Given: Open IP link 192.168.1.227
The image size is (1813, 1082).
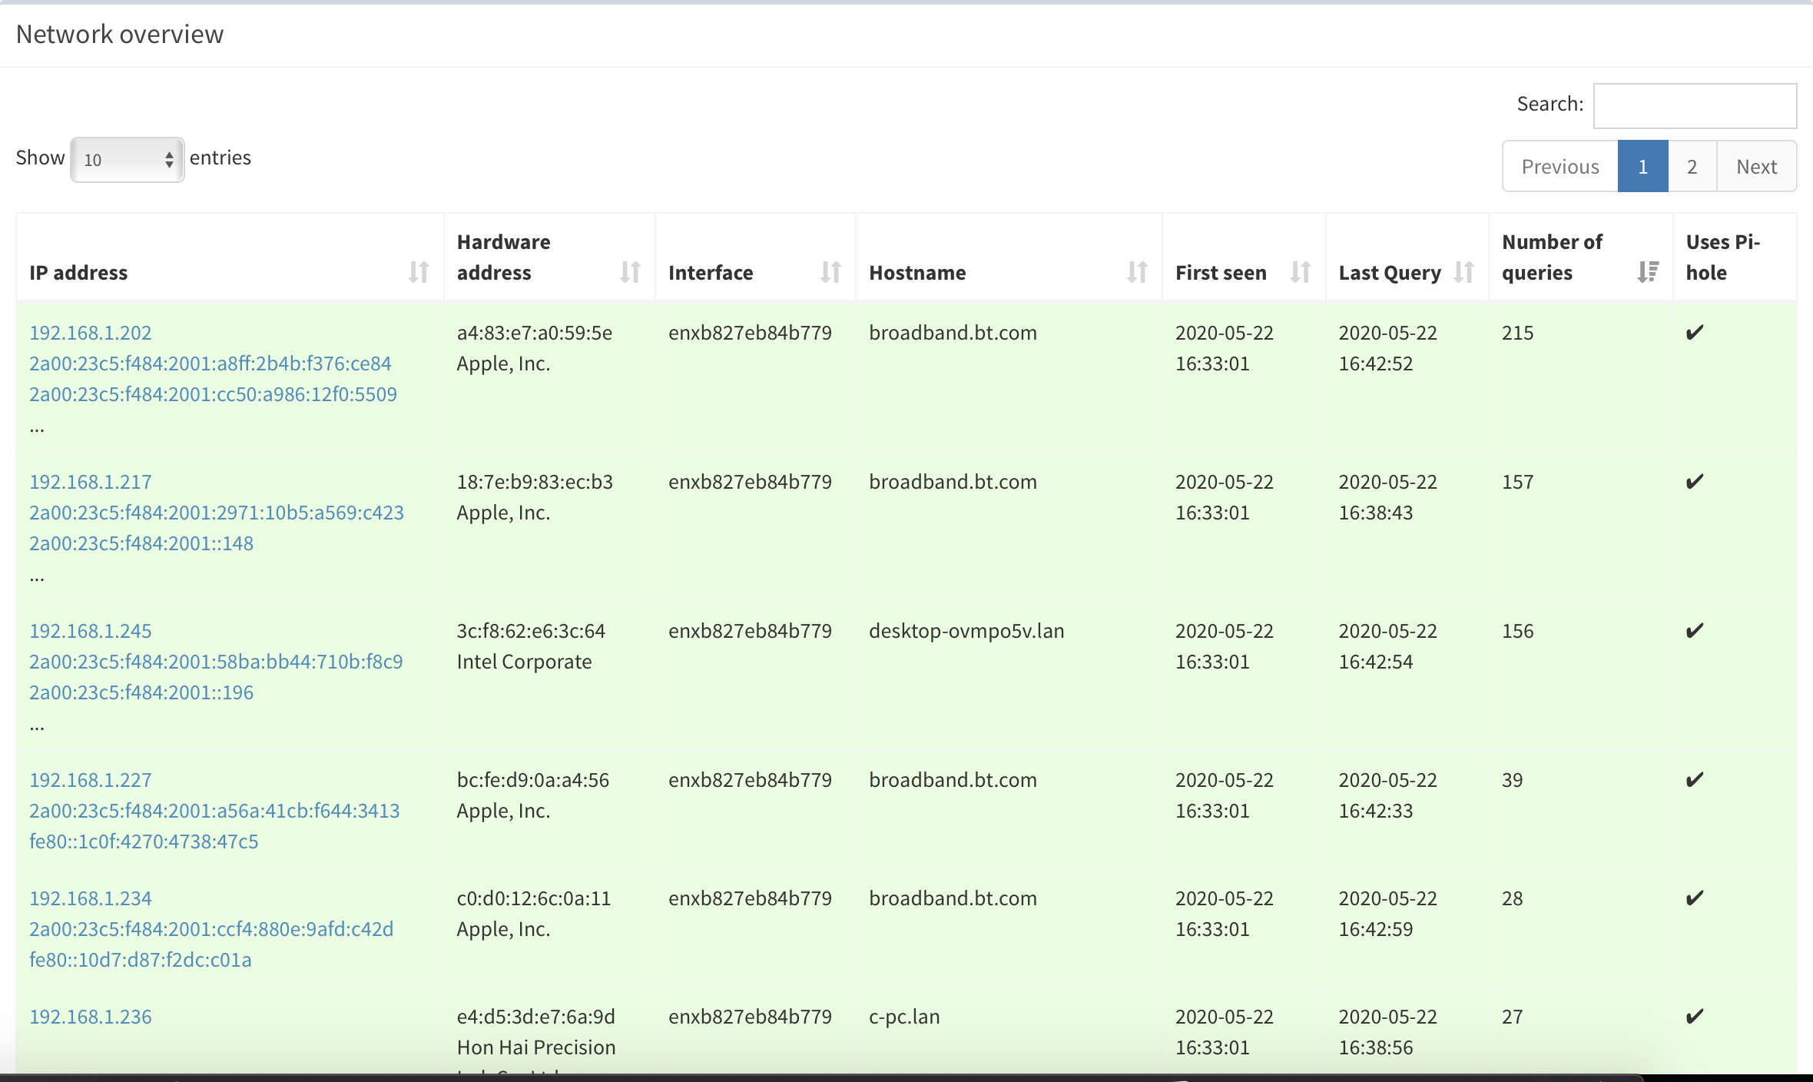Looking at the screenshot, I should 91,780.
